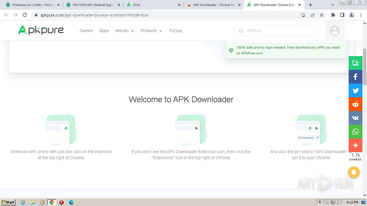Close the Error tab
The height and width of the screenshot is (206, 367).
pyautogui.click(x=179, y=5)
